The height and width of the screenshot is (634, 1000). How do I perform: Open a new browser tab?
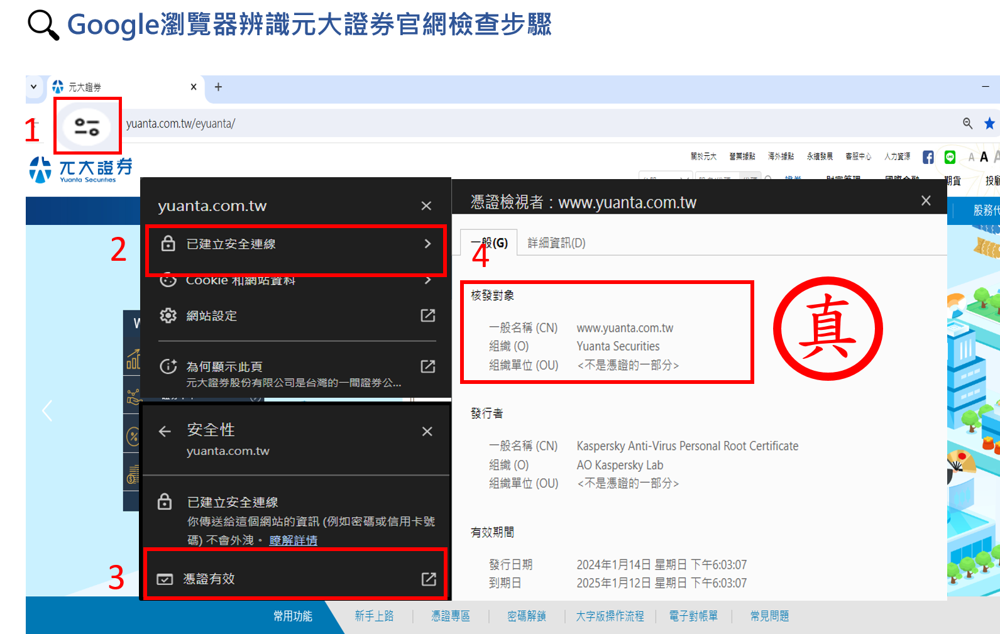tap(218, 87)
